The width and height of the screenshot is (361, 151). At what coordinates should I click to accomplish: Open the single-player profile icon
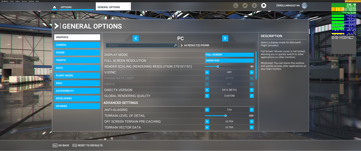254,5
